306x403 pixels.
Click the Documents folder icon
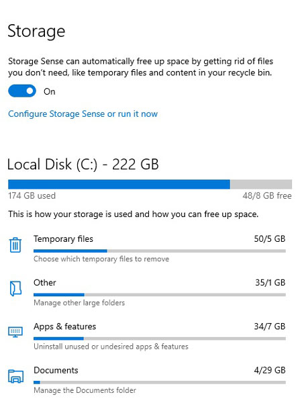[15, 376]
